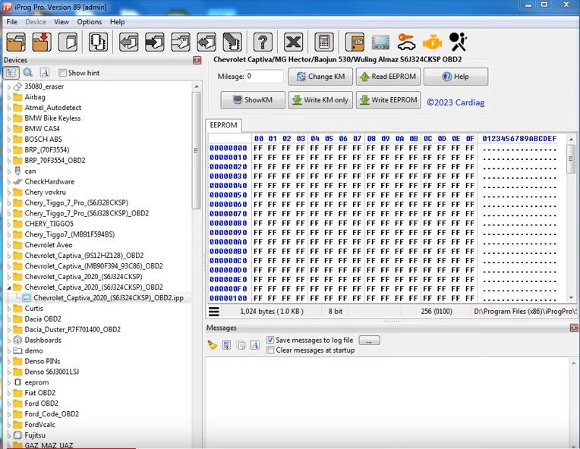The image size is (580, 449).
Task: Click the new blank document toolbar icon
Action: 68,42
